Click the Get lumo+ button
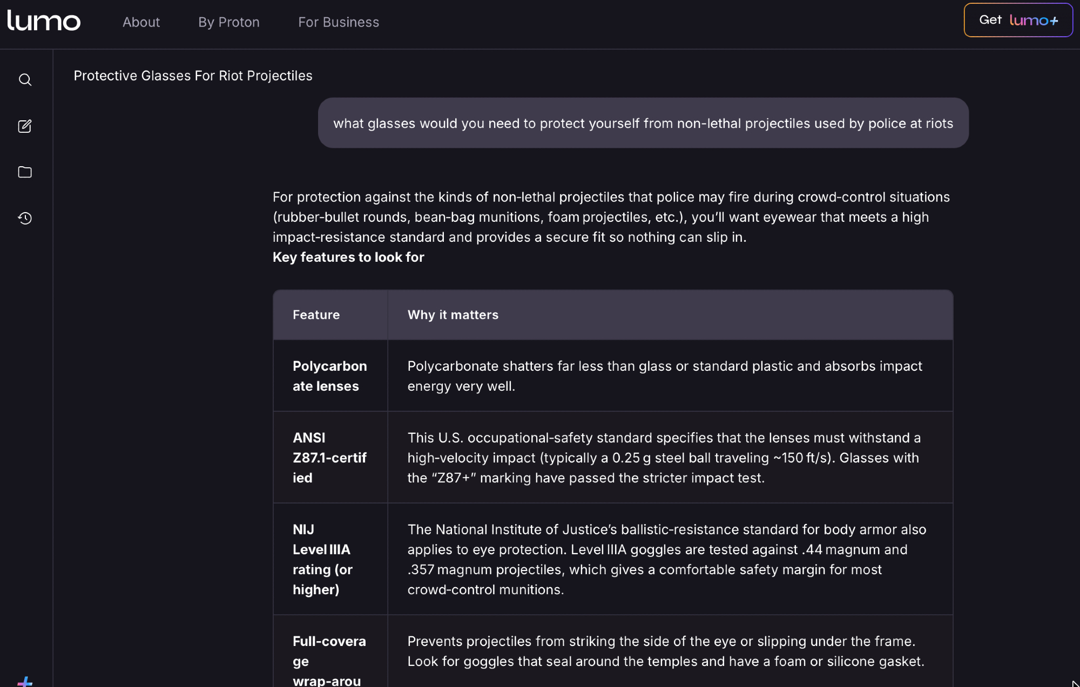1080x687 pixels. coord(1018,21)
